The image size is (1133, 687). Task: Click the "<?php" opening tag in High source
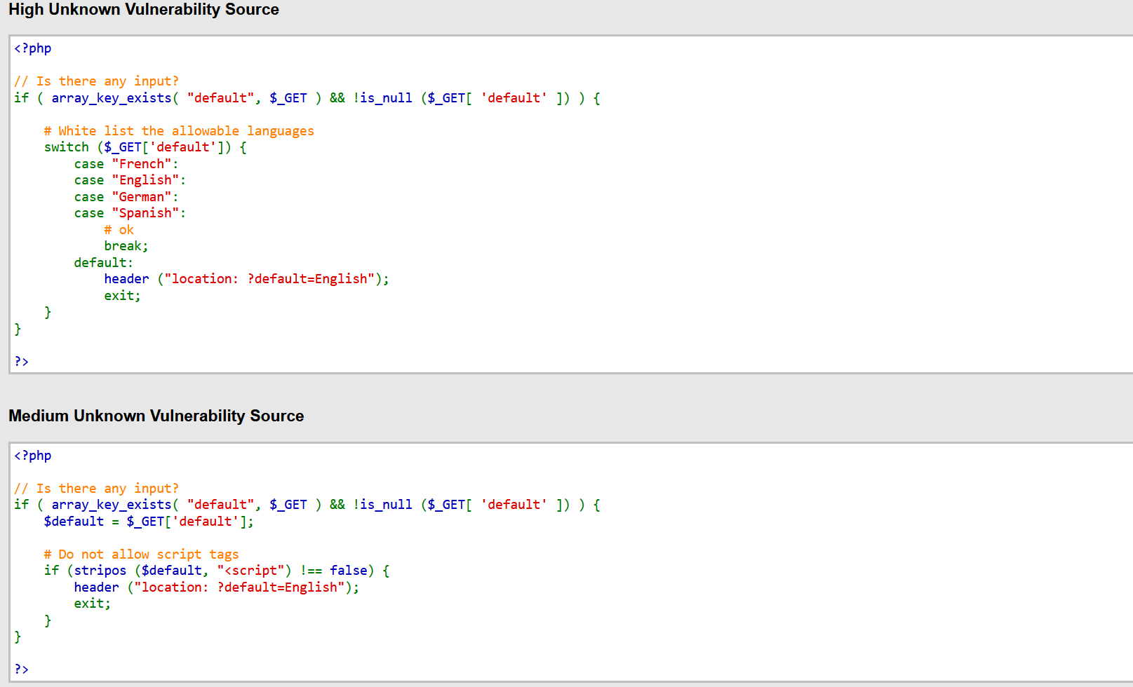coord(33,48)
